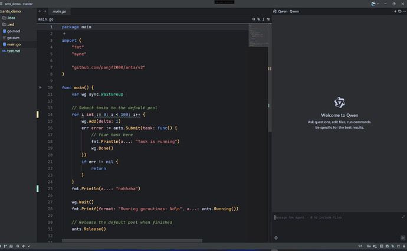Image resolution: width=407 pixels, height=251 pixels.
Task: Click the send message arrow button
Action: pyautogui.click(x=403, y=238)
